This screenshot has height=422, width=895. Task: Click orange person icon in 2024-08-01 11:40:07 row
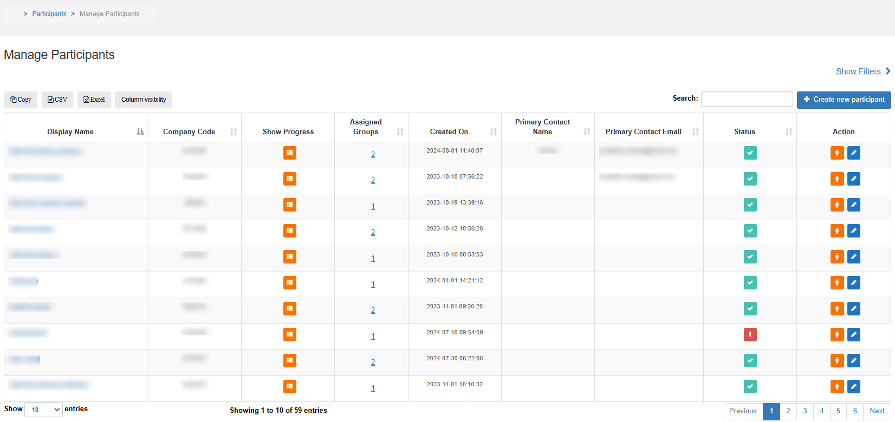pos(837,153)
